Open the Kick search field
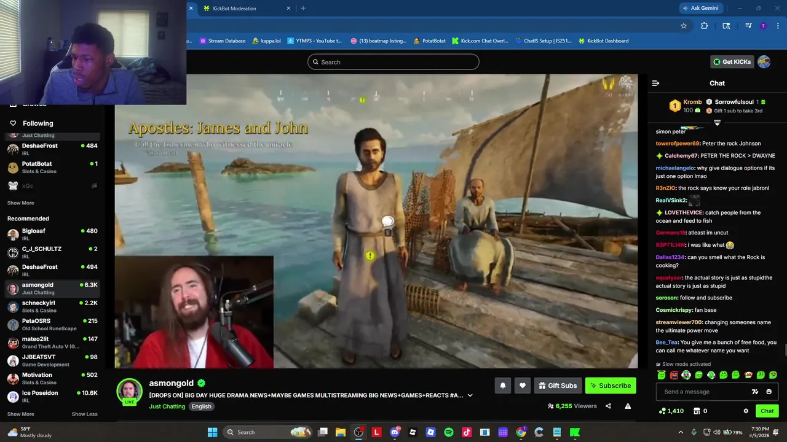This screenshot has width=787, height=442. 393,62
